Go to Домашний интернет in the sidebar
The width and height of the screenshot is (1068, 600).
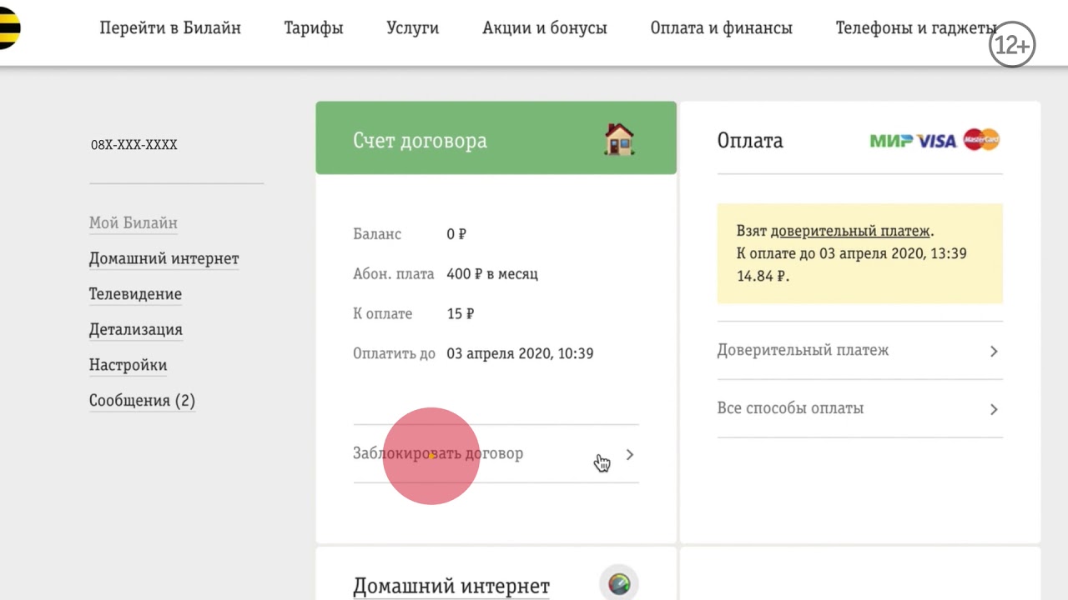pos(164,259)
